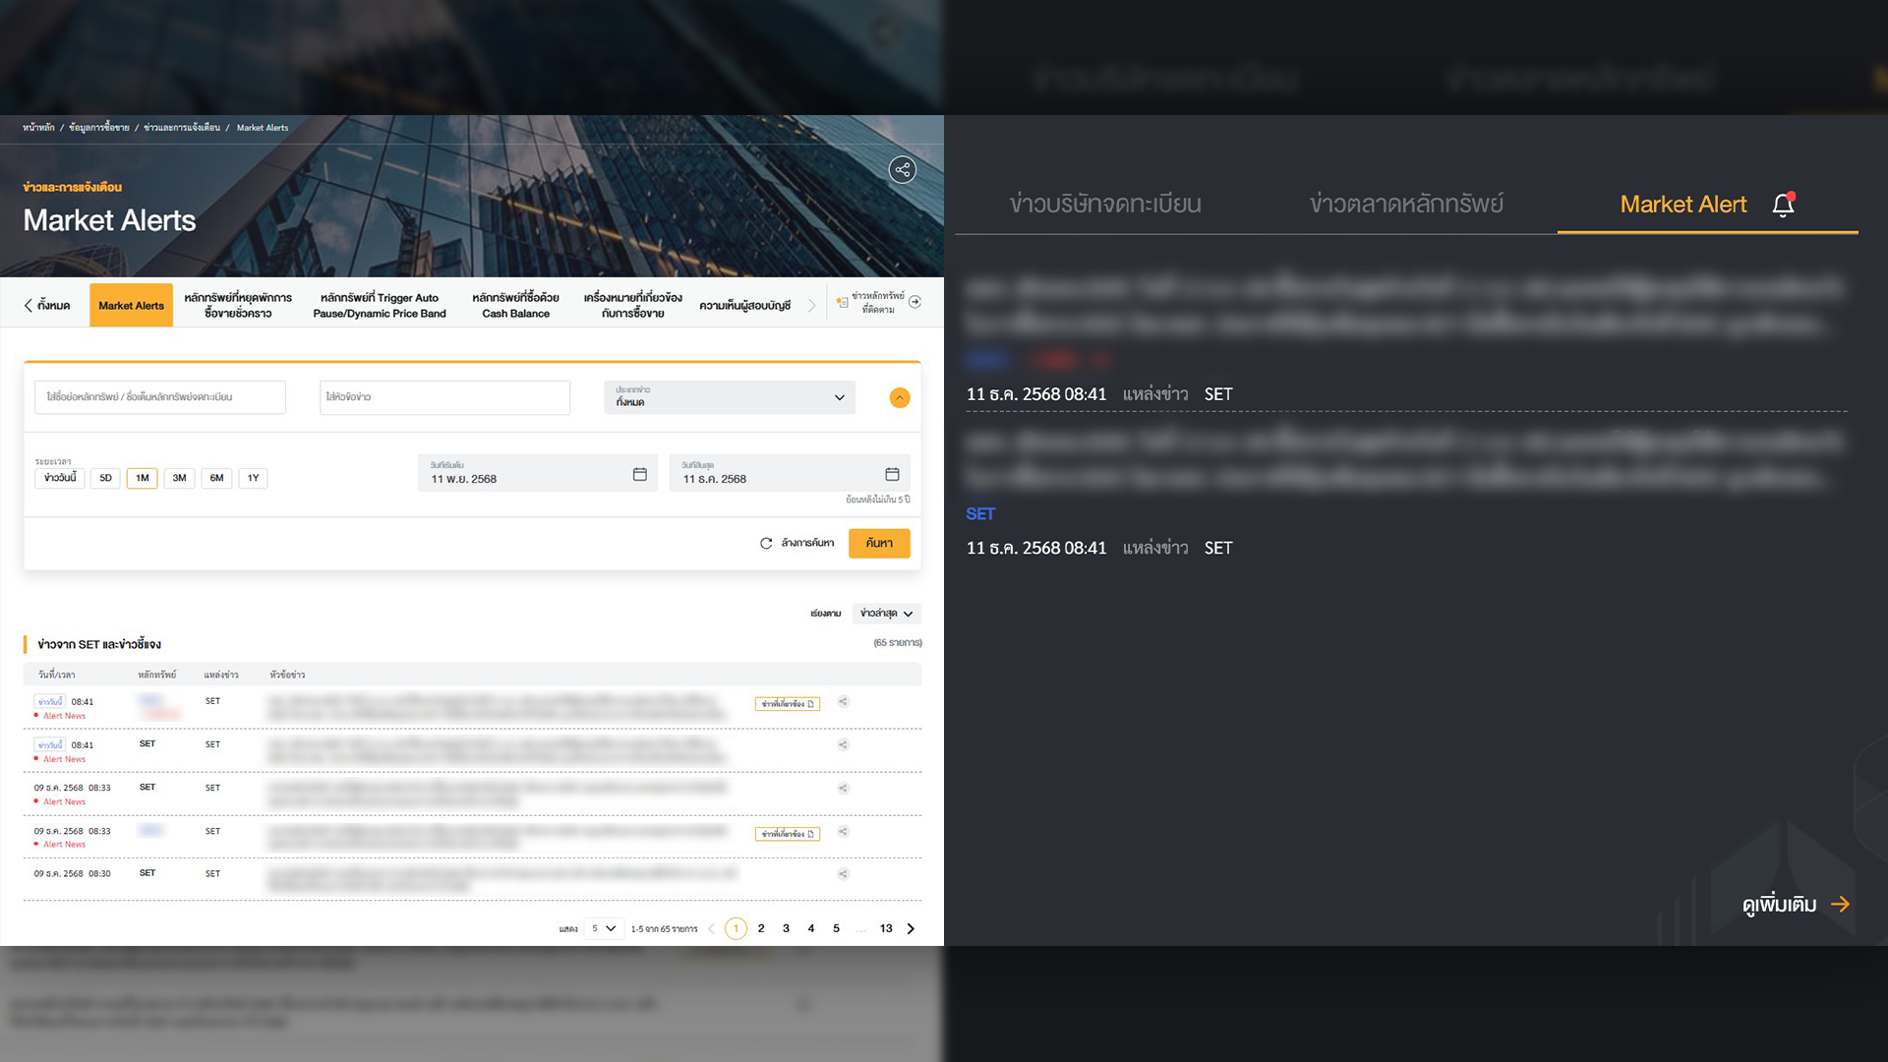This screenshot has height=1062, width=1888.
Task: Open the ข่าวตลาดหลักทรัพย์ tab
Action: 1406,205
